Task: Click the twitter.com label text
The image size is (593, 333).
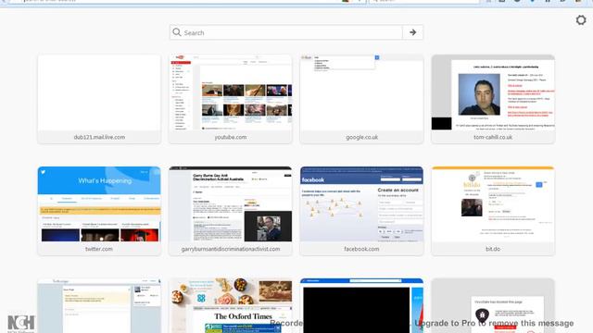Action: pos(99,249)
